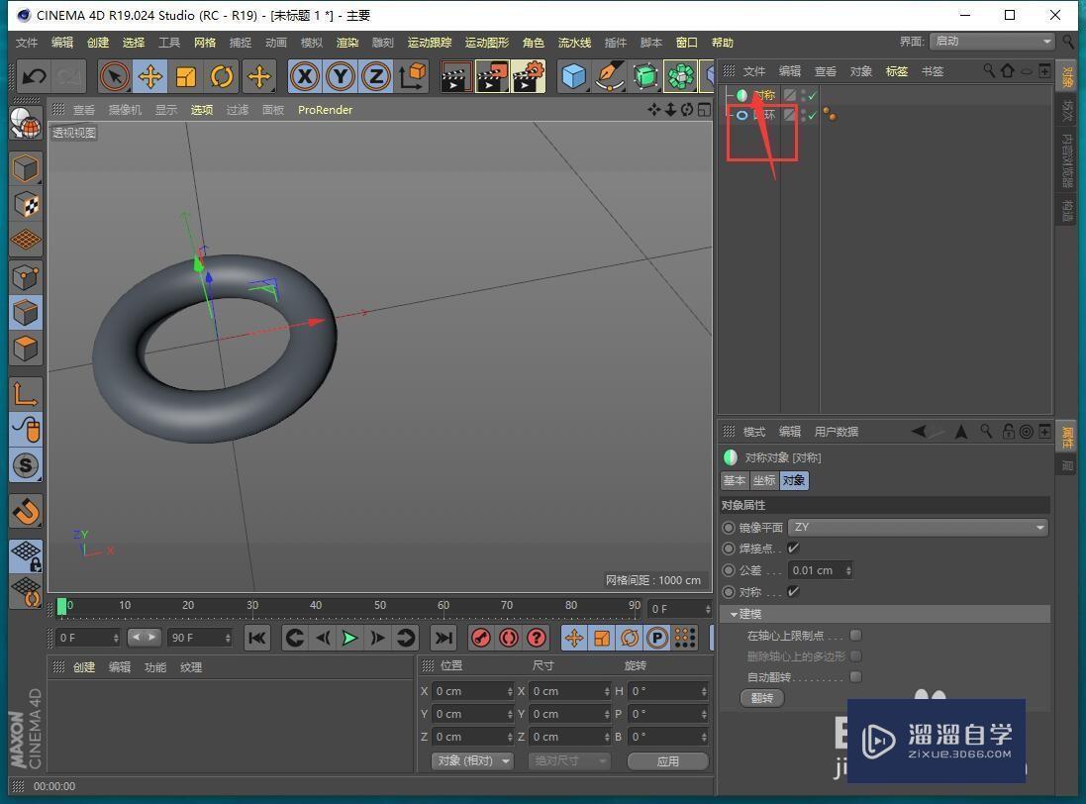Open render settings gear clapperboard
The height and width of the screenshot is (804, 1086).
pos(529,76)
